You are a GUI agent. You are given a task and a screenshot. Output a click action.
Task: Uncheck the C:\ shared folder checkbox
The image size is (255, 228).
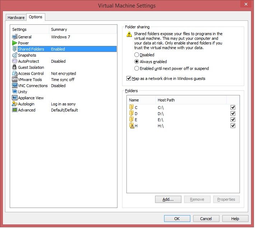233,107
